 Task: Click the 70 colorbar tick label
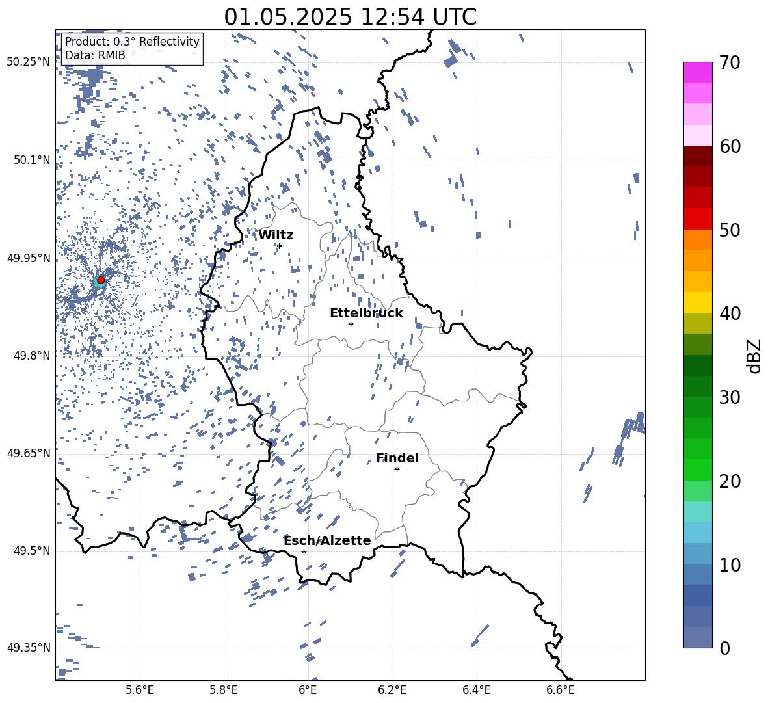[x=730, y=62]
